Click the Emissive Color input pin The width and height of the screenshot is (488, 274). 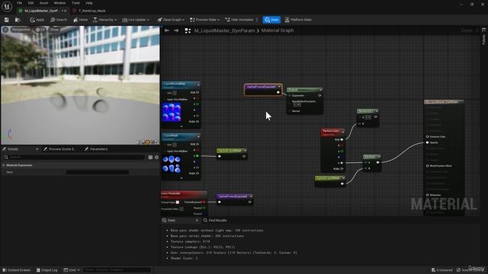click(427, 137)
